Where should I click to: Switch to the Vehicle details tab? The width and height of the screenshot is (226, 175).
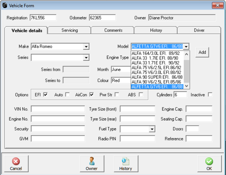(x=27, y=31)
